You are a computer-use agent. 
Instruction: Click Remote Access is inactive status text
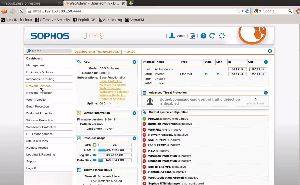(167, 172)
